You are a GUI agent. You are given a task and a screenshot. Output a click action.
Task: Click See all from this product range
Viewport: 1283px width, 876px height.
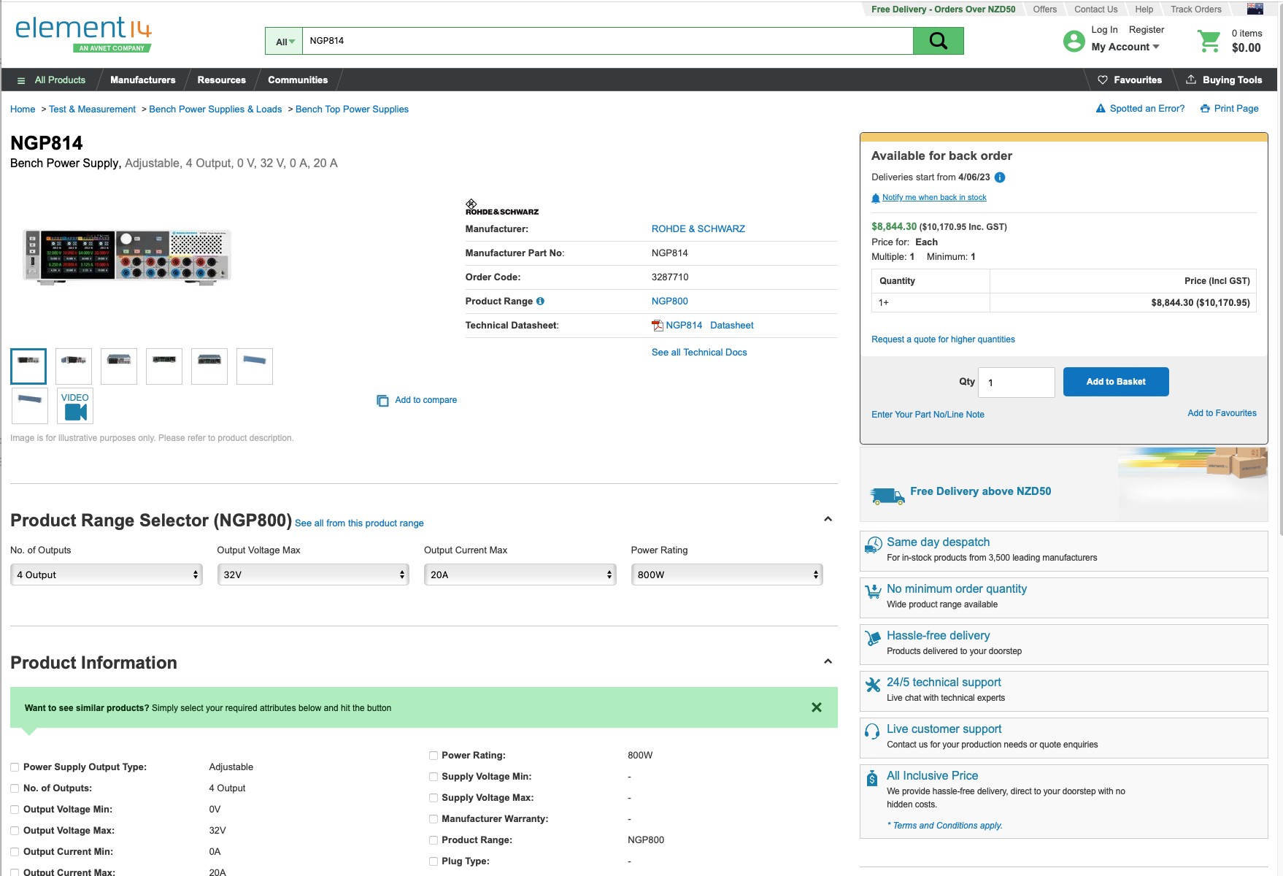[x=359, y=523]
